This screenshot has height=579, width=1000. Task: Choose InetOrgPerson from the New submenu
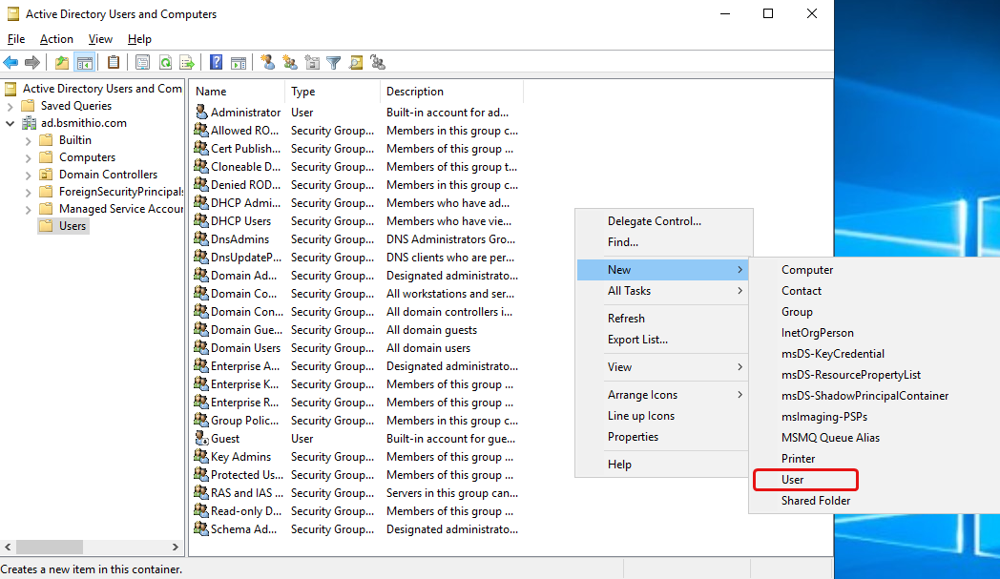pos(818,333)
